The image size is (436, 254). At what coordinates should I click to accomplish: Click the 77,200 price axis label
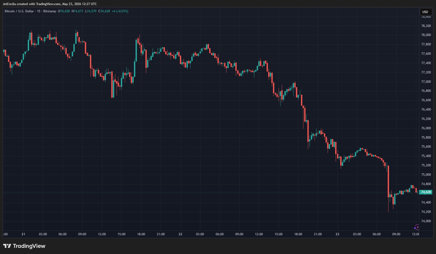point(426,72)
